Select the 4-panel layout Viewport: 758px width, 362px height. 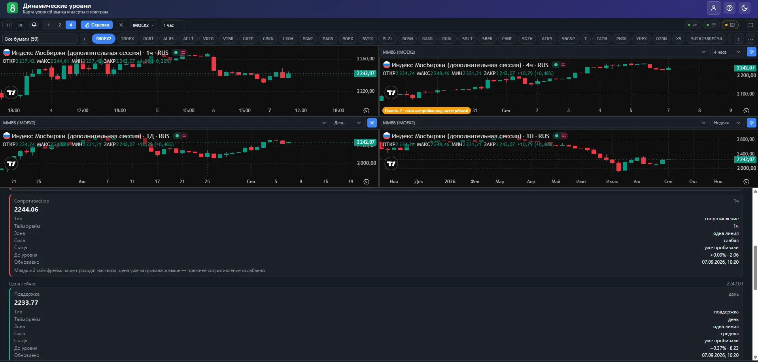point(71,25)
